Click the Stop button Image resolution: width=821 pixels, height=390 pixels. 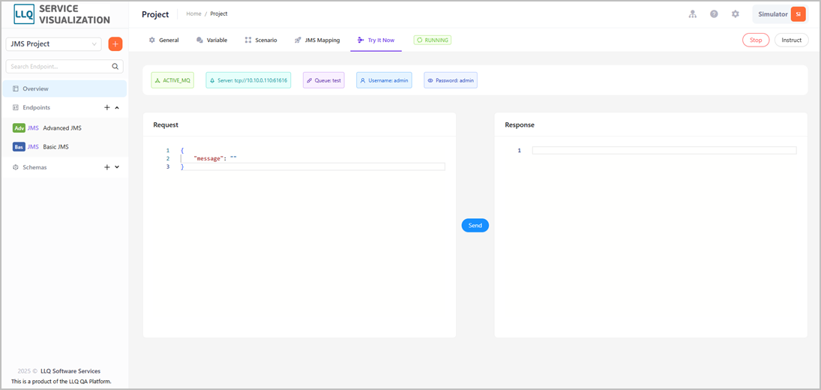(756, 40)
